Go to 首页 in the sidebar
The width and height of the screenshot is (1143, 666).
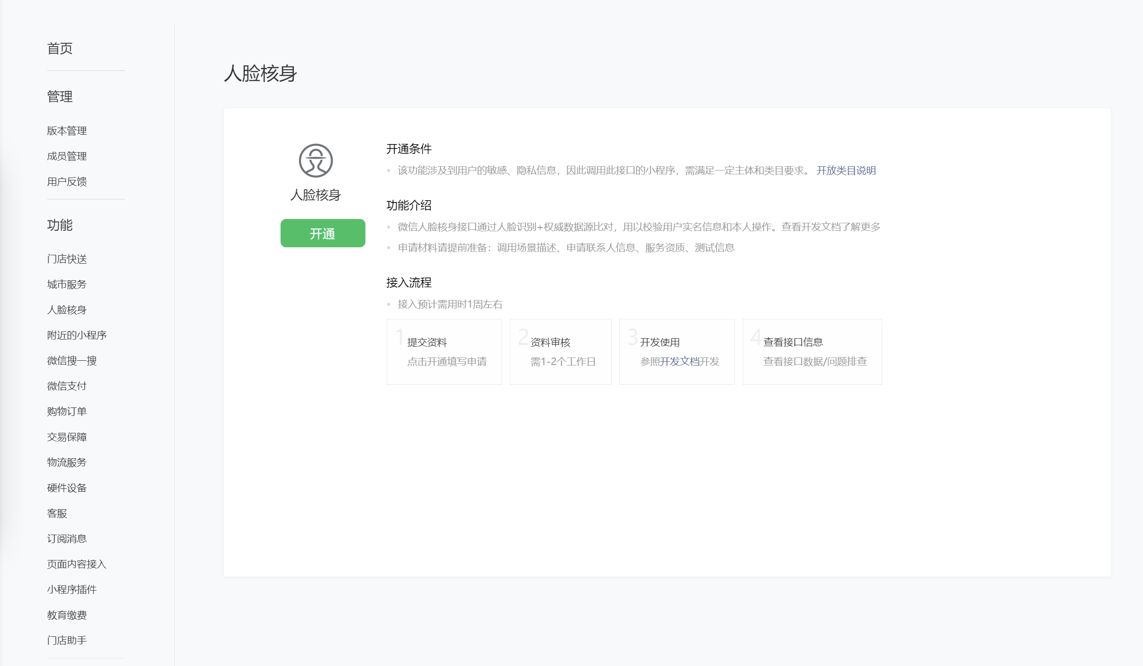pos(60,49)
